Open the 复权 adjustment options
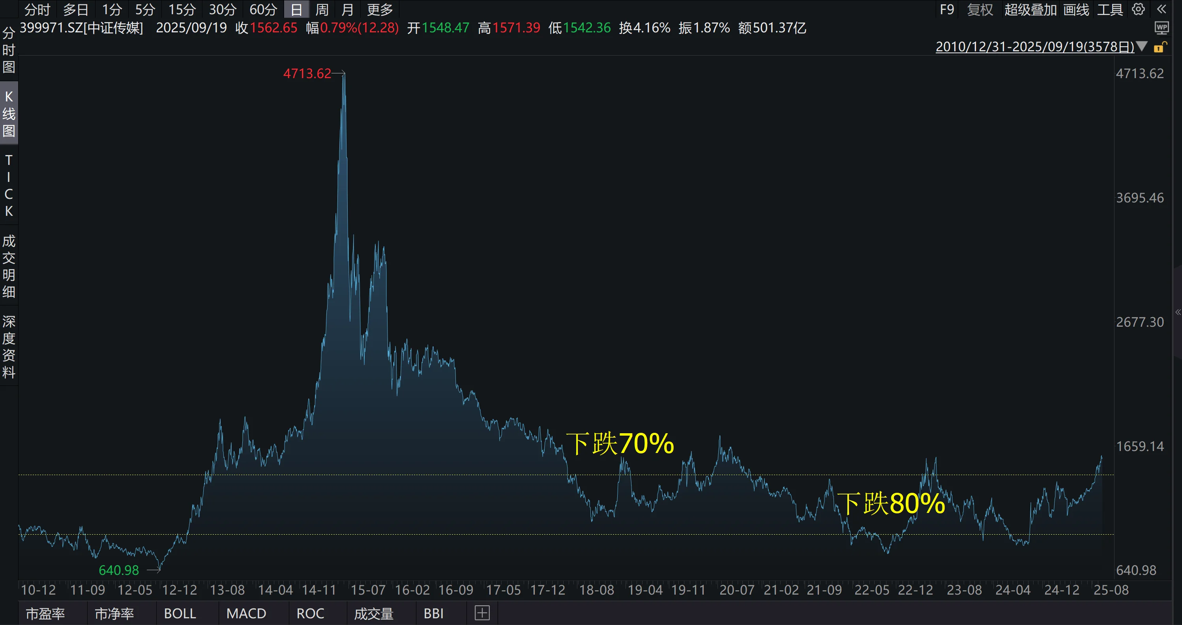 click(x=980, y=9)
